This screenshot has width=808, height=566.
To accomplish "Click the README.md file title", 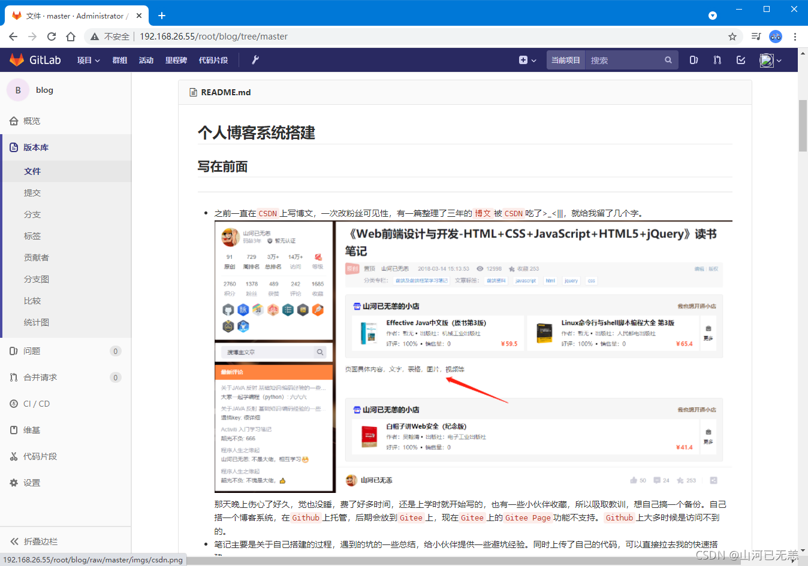I will click(226, 92).
